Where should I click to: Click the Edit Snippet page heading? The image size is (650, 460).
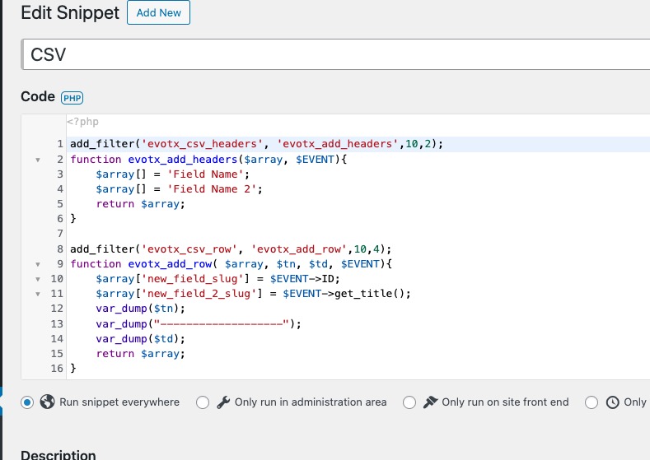(x=70, y=13)
